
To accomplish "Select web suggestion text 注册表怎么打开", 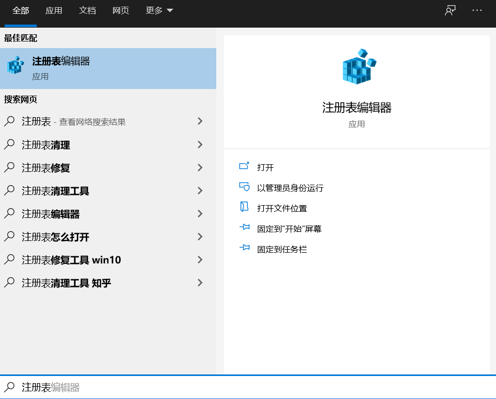I will [x=55, y=237].
